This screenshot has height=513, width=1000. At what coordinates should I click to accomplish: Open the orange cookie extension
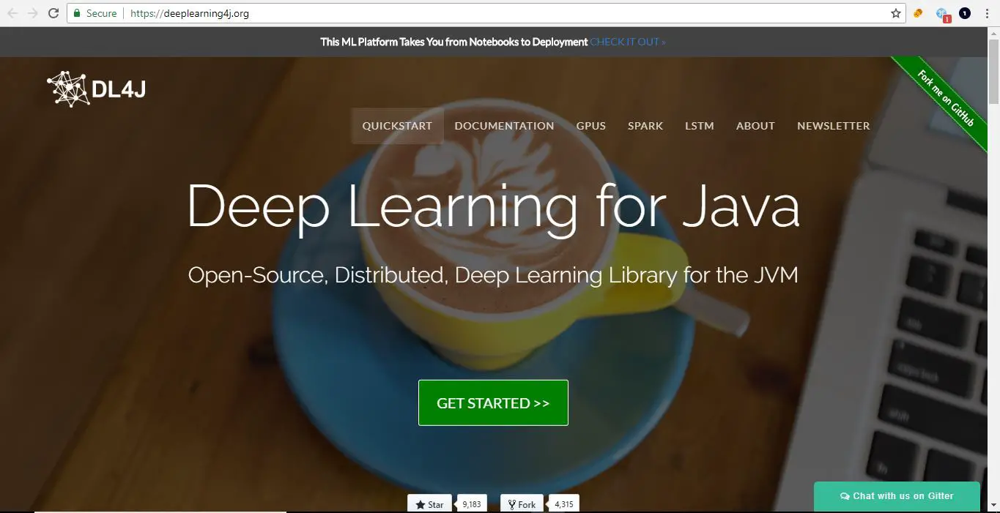point(917,13)
